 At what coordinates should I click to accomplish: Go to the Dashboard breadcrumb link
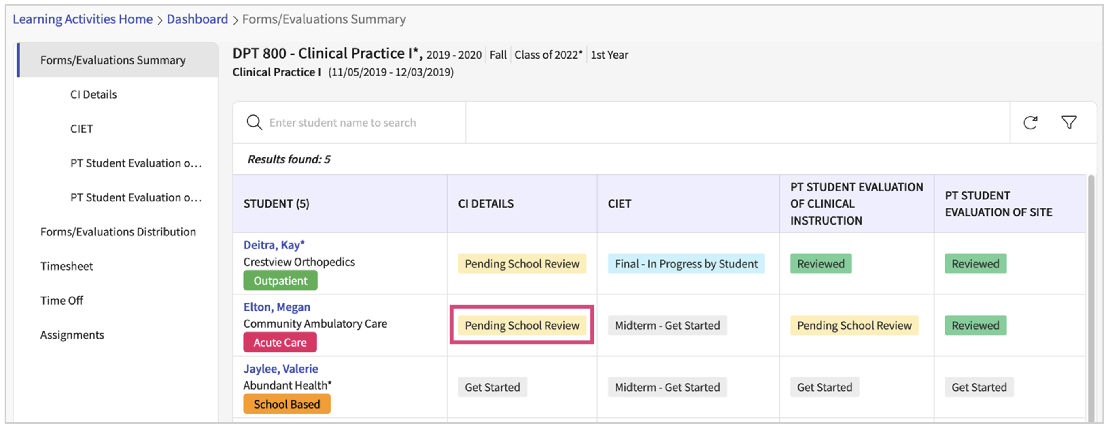[197, 19]
